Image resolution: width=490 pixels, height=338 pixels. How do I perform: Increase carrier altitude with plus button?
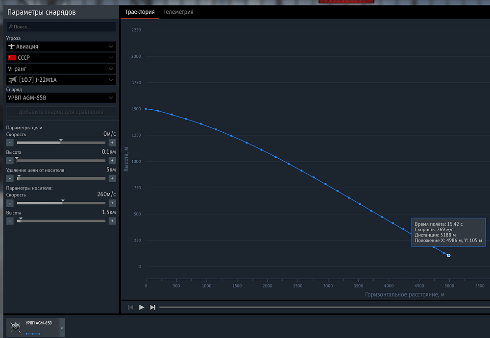click(112, 221)
